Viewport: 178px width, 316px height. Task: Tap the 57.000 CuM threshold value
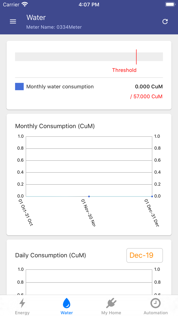146,97
